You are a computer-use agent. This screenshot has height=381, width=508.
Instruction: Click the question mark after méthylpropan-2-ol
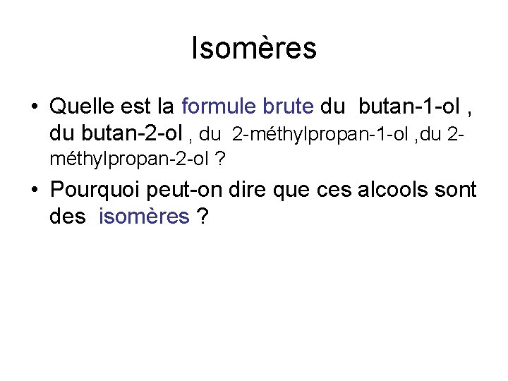(x=219, y=159)
